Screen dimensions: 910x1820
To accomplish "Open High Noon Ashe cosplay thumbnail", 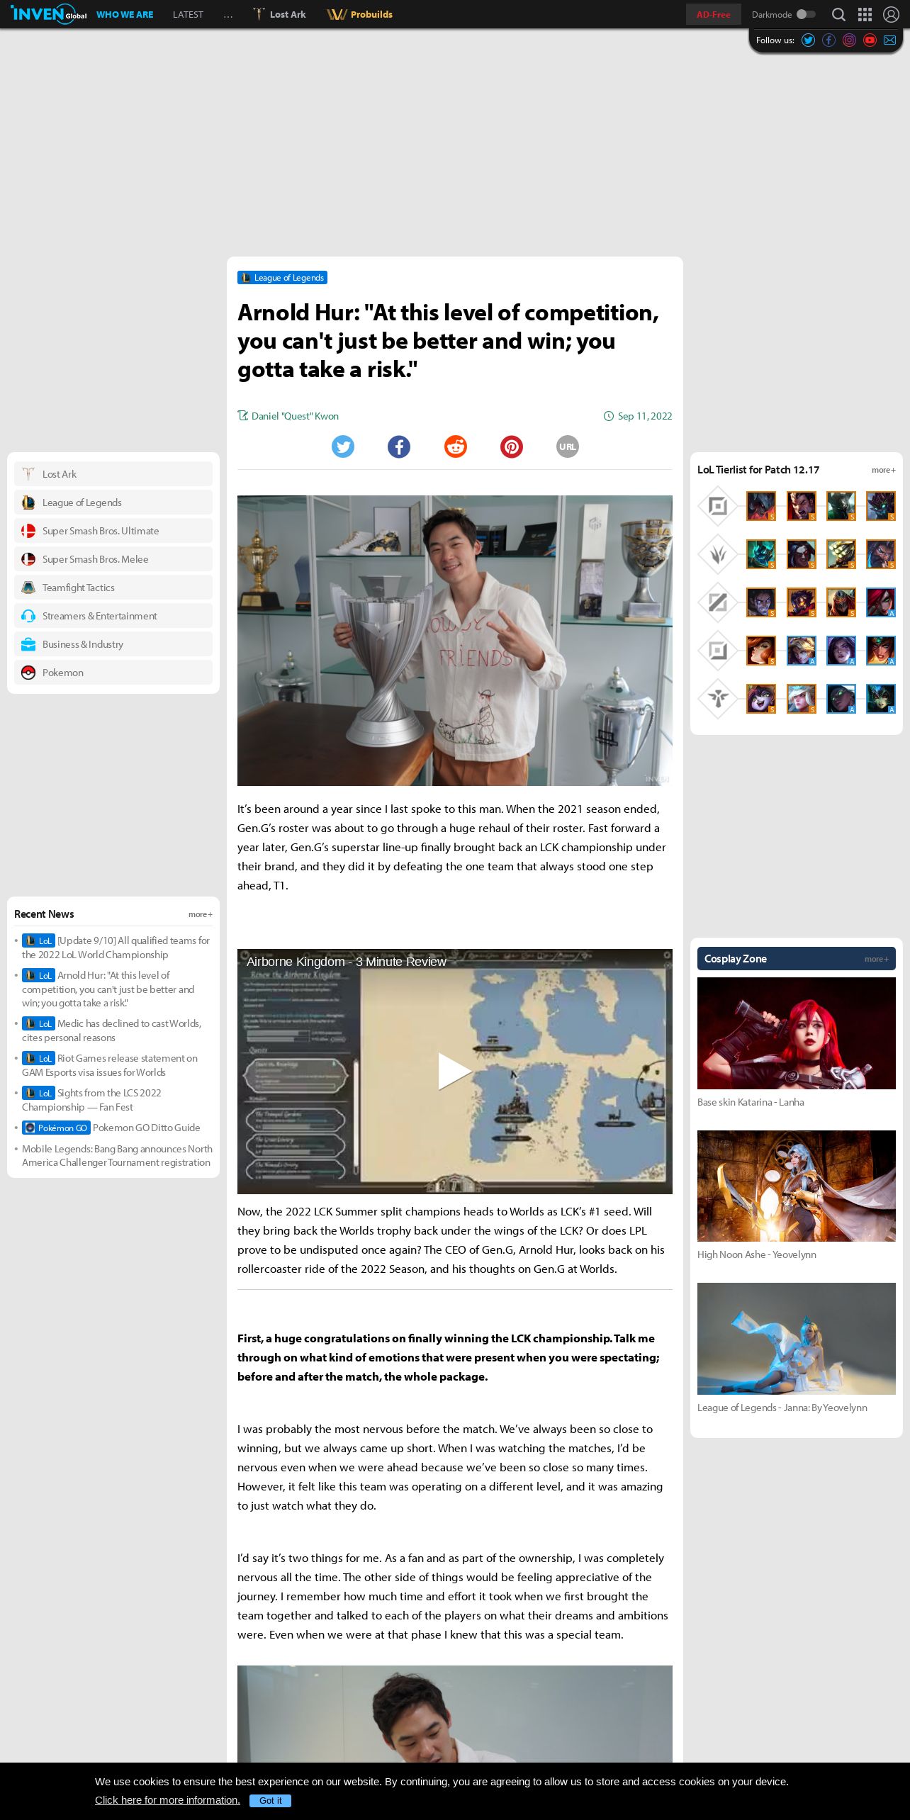I will (x=797, y=1186).
